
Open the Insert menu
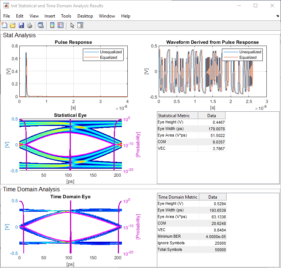pyautogui.click(x=50, y=16)
